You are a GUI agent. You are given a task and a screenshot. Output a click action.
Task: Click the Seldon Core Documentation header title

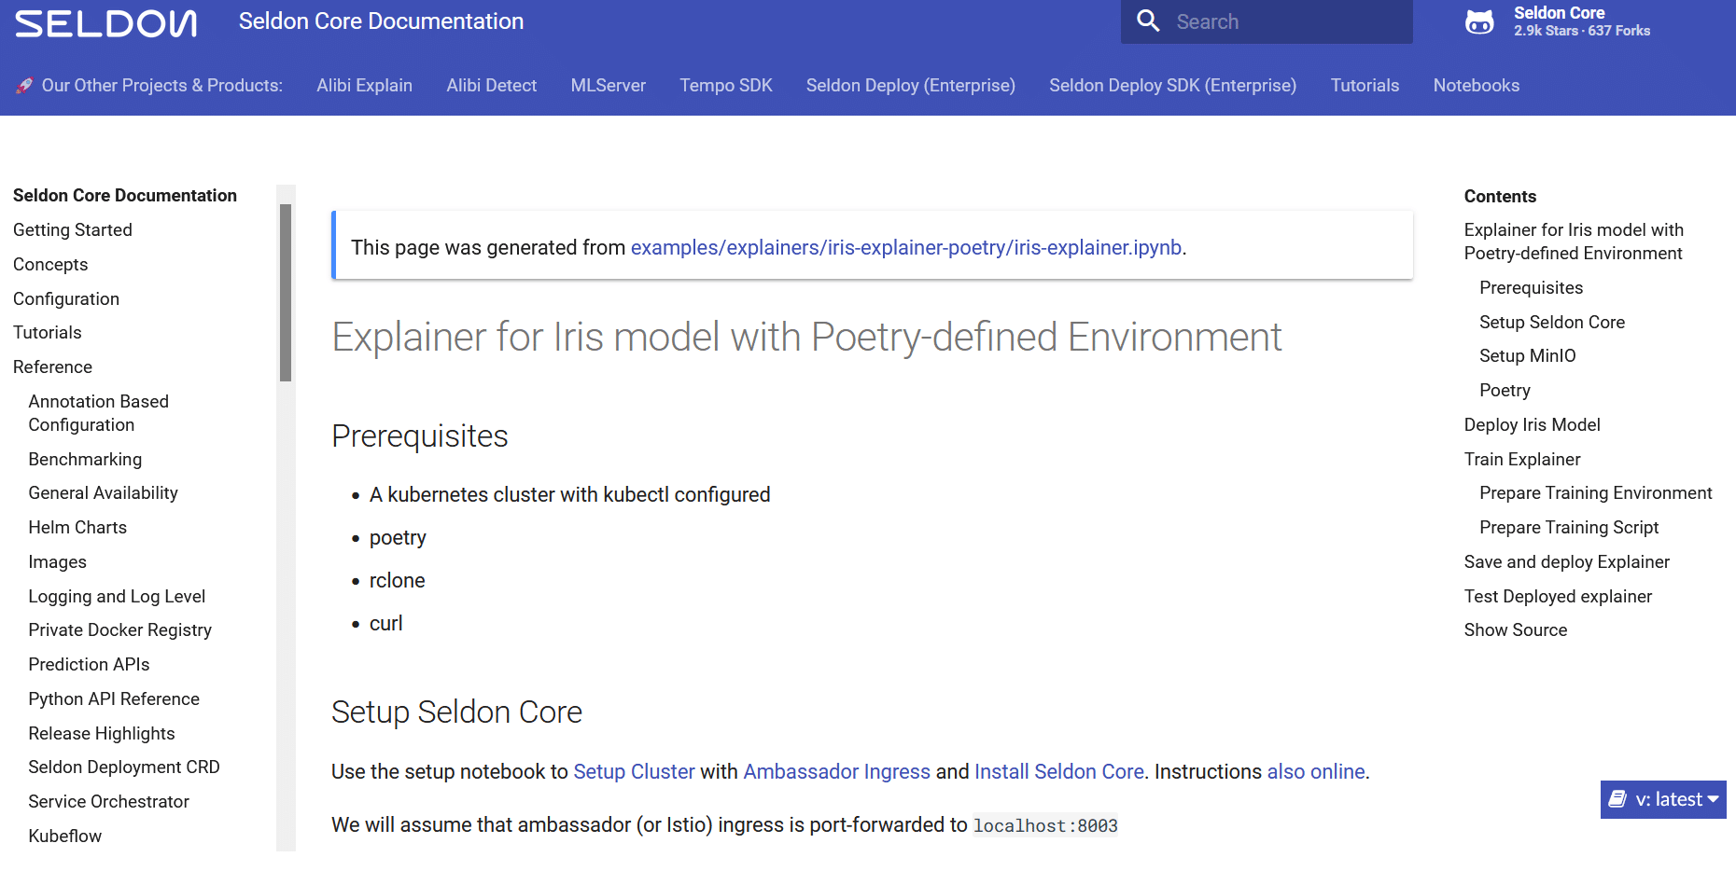(x=381, y=21)
